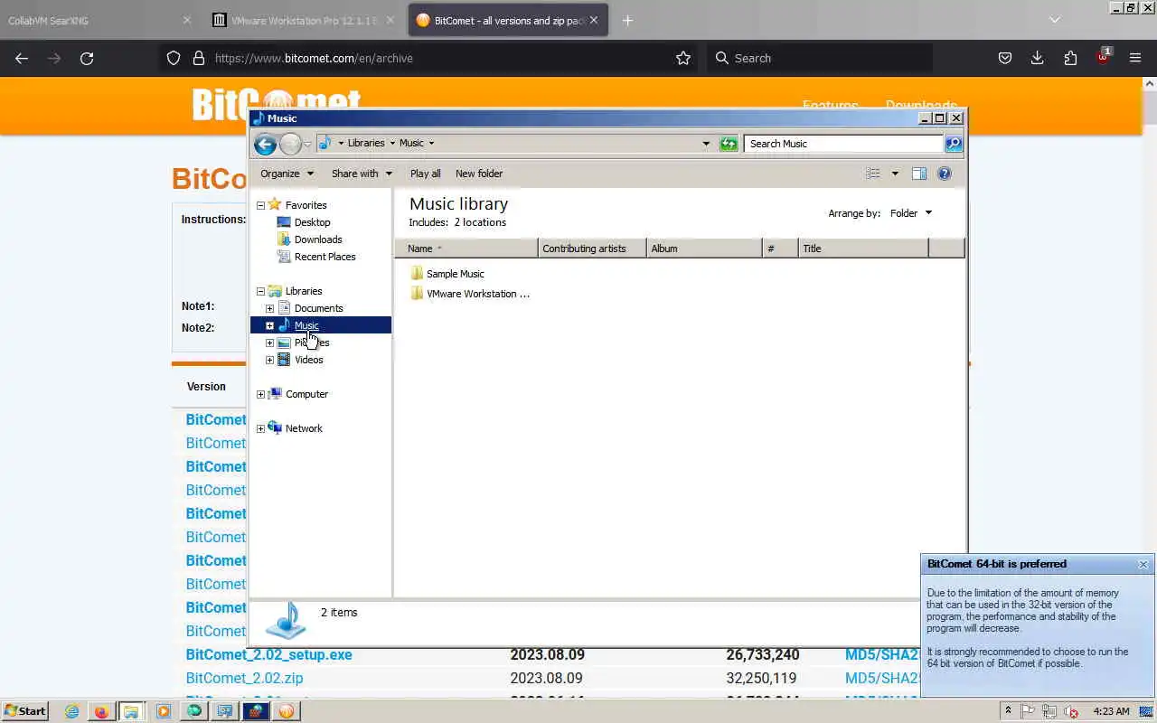
Task: Go back in the Music explorer window
Action: coord(265,144)
